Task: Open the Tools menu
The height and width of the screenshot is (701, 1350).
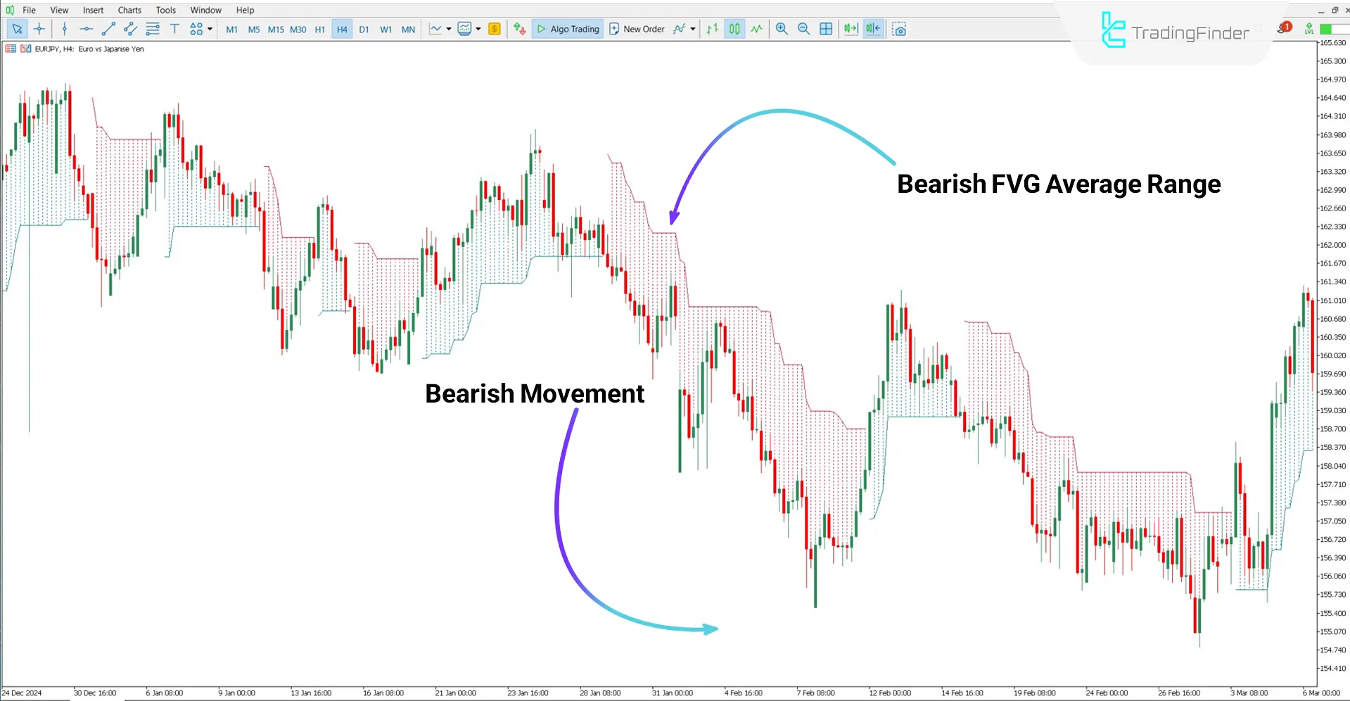Action: 166,10
